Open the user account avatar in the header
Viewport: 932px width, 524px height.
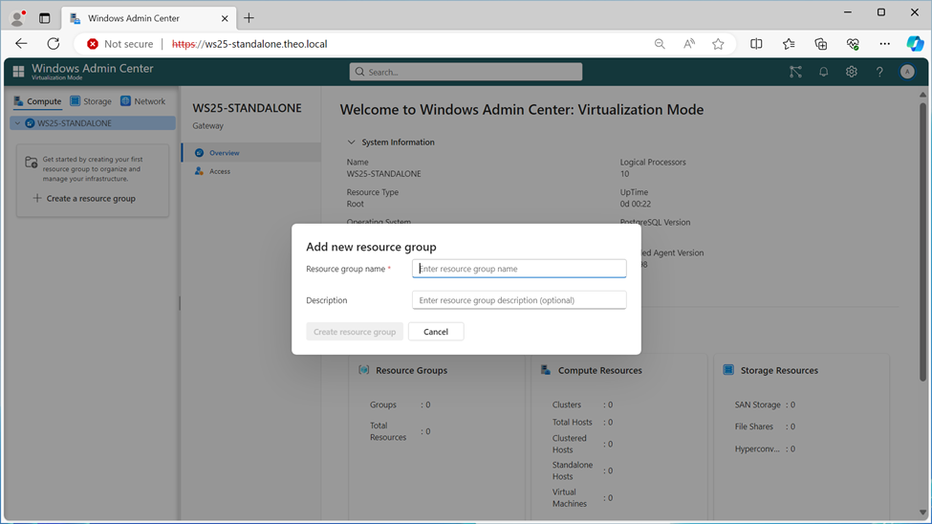(x=907, y=72)
